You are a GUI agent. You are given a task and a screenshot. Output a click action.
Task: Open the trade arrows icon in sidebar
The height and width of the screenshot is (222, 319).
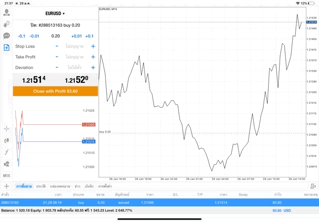pyautogui.click(x=6, y=24)
